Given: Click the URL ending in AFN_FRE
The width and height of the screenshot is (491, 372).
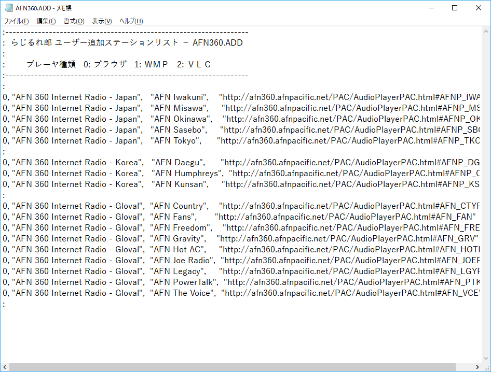Looking at the screenshot, I should [x=351, y=228].
